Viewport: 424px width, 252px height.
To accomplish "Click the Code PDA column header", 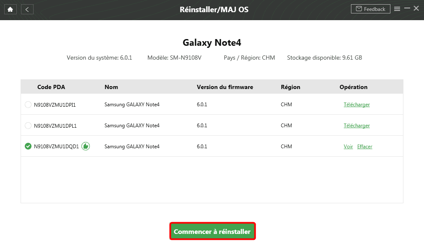I will tap(51, 87).
